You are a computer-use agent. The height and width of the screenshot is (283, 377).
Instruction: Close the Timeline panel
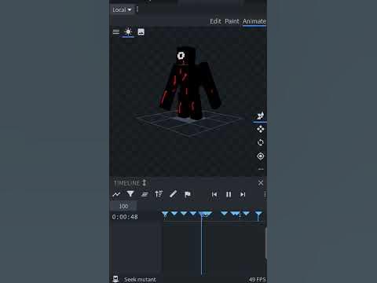261,183
